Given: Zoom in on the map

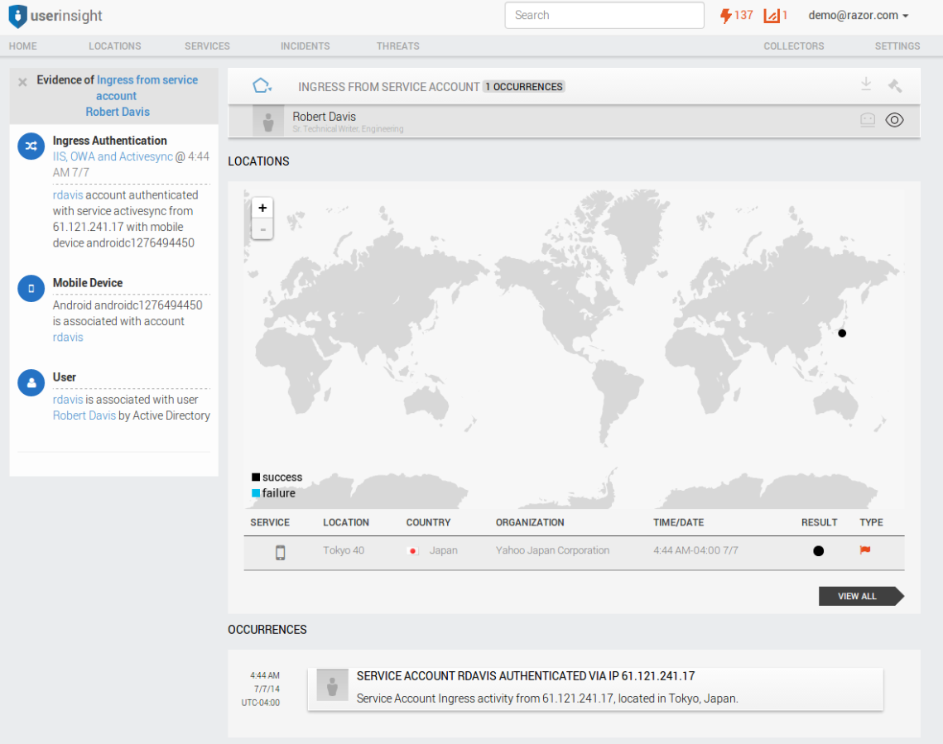Looking at the screenshot, I should (262, 208).
